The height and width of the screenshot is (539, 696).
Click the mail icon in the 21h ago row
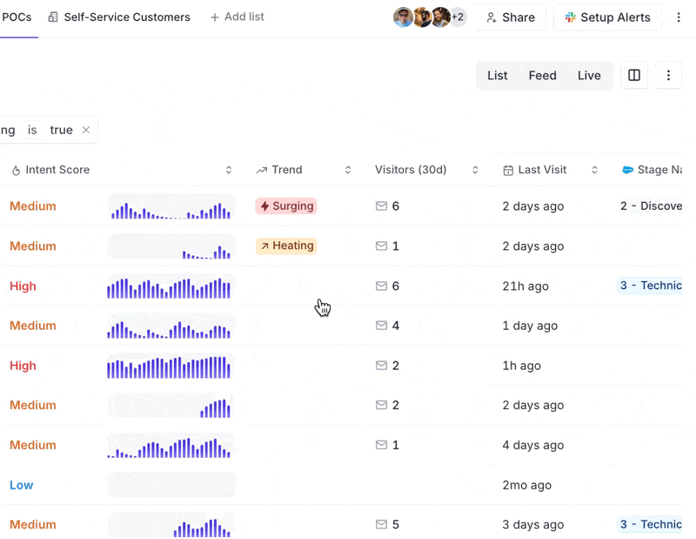[381, 286]
